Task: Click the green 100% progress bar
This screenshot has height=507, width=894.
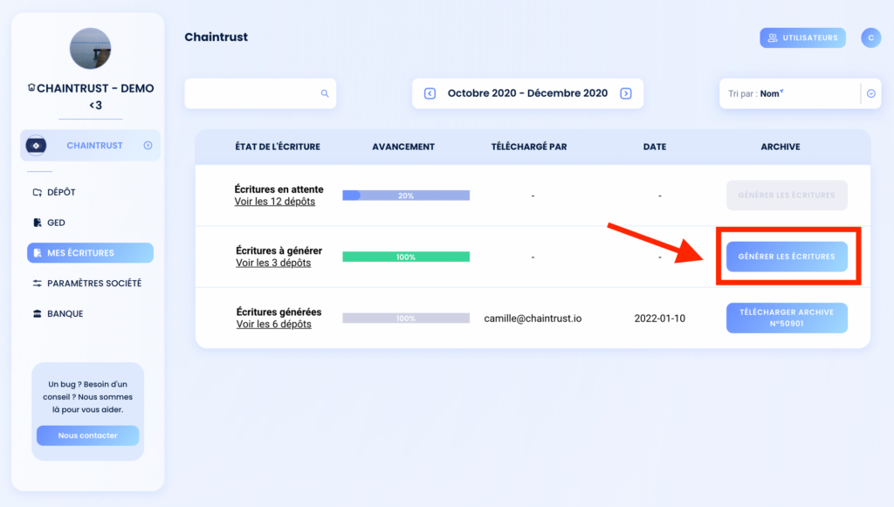Action: point(406,257)
